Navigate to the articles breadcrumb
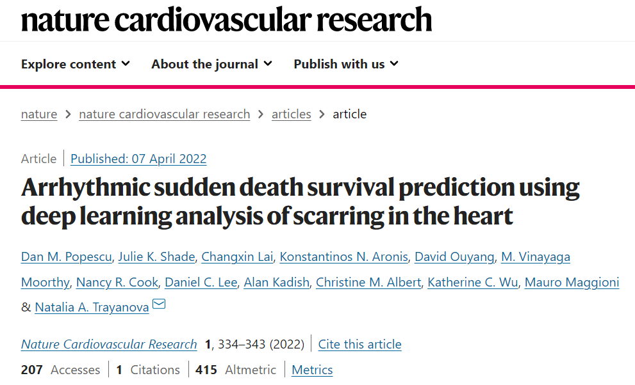The width and height of the screenshot is (635, 385). pyautogui.click(x=291, y=114)
